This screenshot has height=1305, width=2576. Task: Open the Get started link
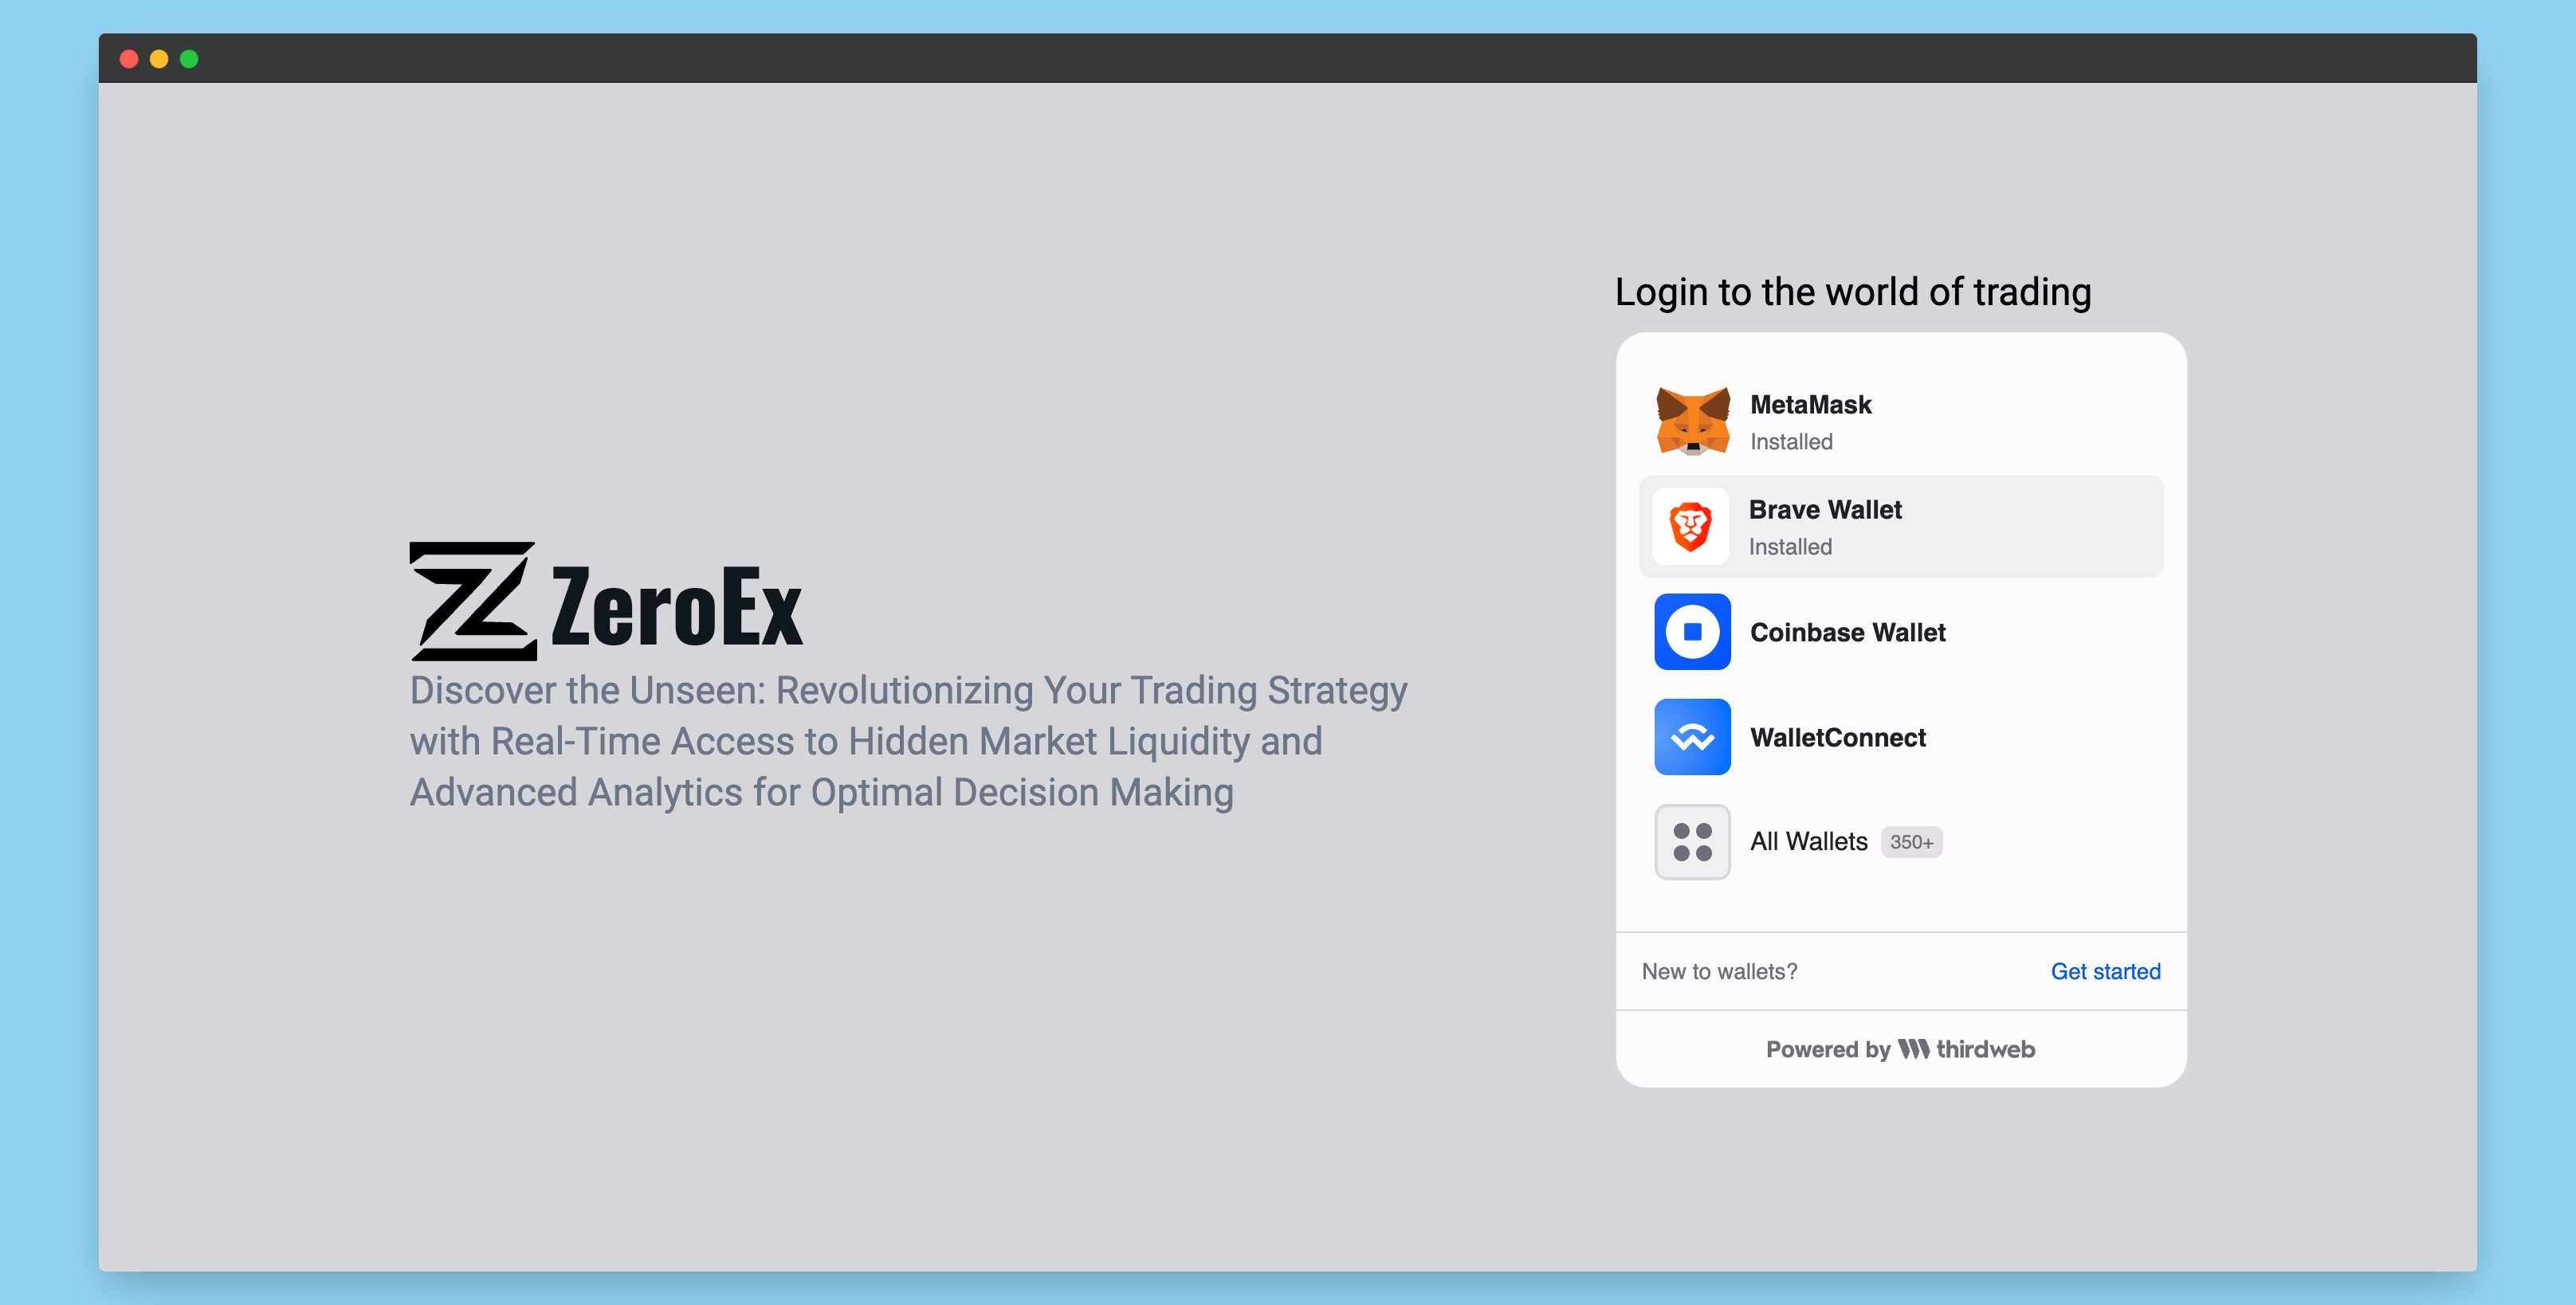click(x=2105, y=971)
